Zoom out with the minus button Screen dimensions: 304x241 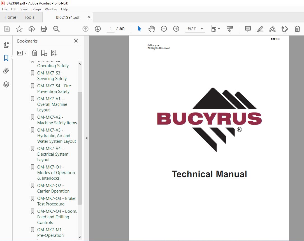pos(164,29)
